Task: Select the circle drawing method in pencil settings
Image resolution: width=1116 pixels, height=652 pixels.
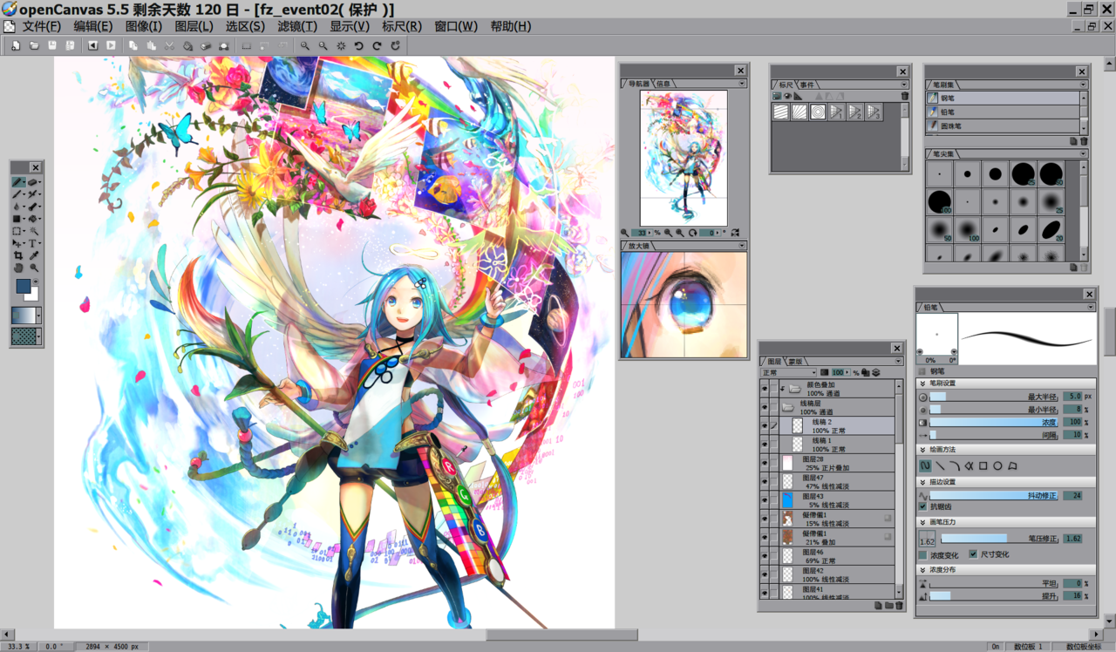Action: click(x=997, y=465)
